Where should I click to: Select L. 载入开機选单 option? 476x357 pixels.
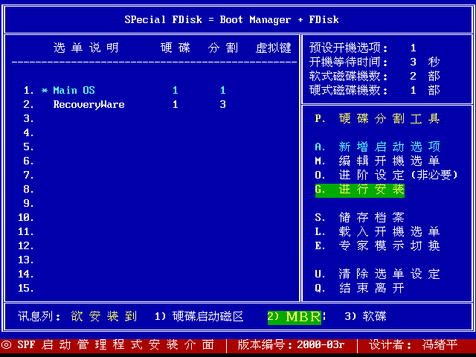click(x=377, y=231)
